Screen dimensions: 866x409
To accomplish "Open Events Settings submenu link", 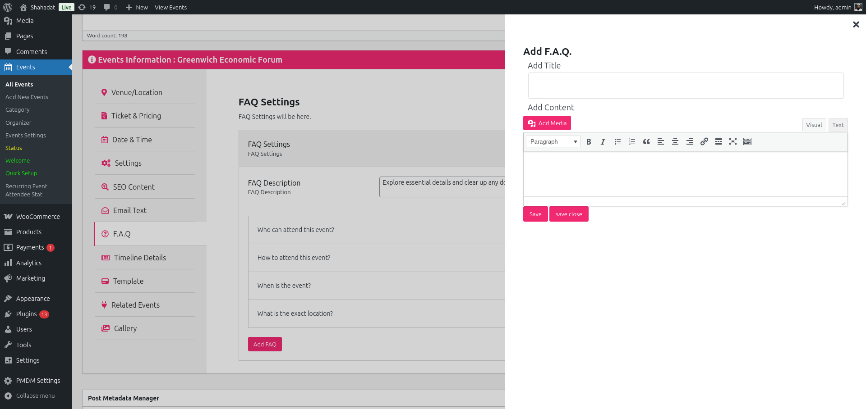I will (x=26, y=135).
